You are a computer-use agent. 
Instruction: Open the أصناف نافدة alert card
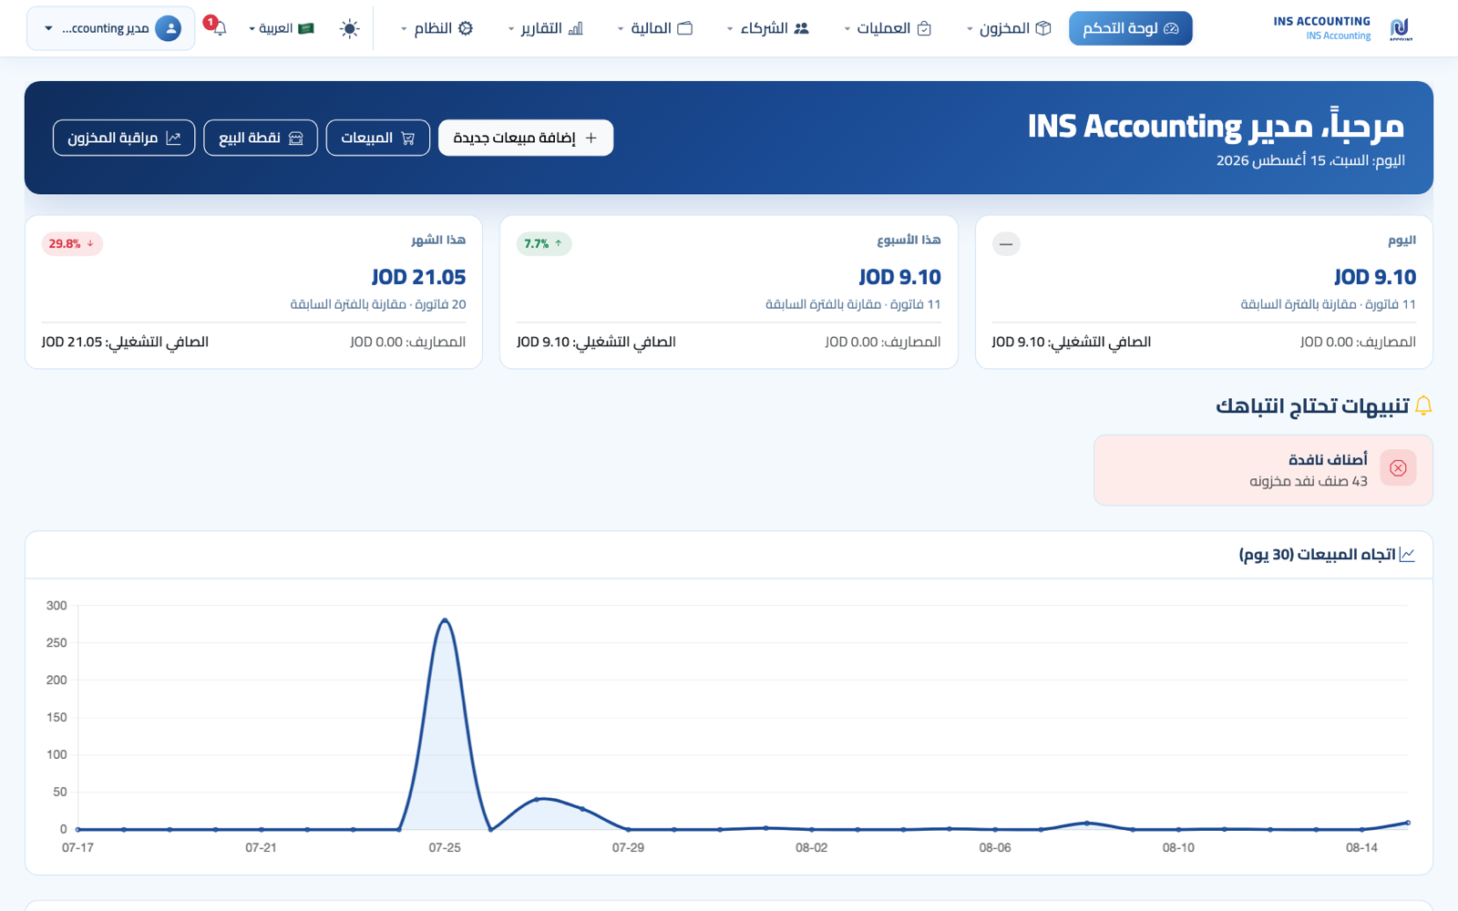pyautogui.click(x=1263, y=470)
